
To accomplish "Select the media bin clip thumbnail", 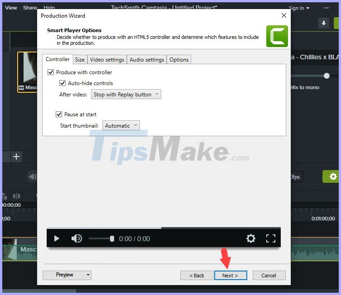I will [27, 72].
